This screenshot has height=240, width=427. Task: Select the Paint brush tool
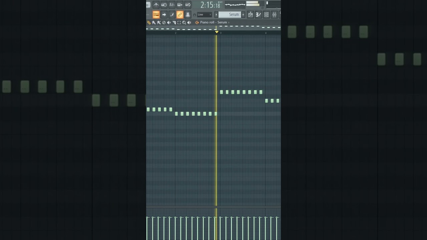(x=154, y=22)
